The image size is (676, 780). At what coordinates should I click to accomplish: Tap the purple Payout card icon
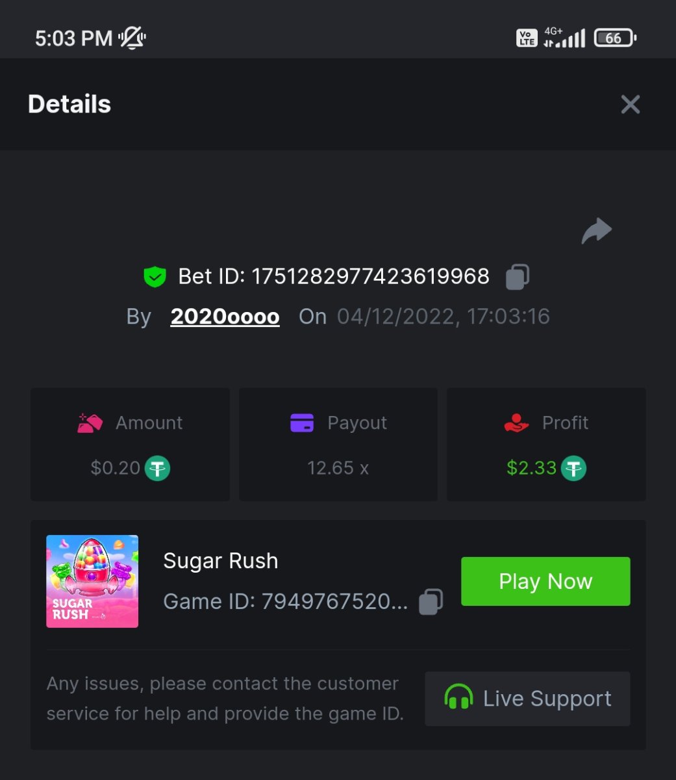coord(302,423)
